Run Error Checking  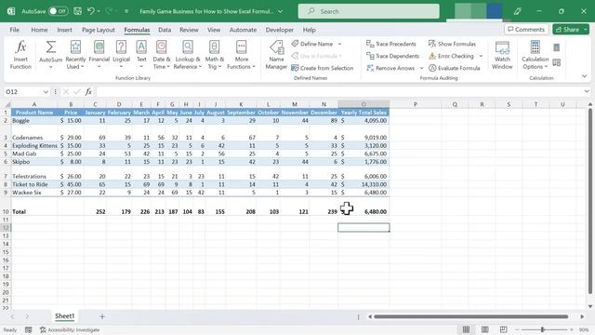451,56
